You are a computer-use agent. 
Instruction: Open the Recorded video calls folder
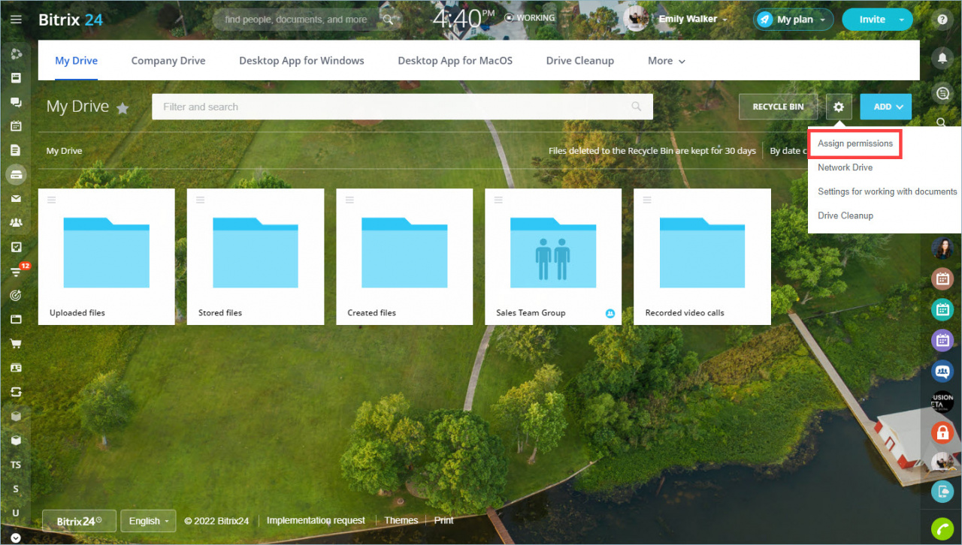pos(703,257)
